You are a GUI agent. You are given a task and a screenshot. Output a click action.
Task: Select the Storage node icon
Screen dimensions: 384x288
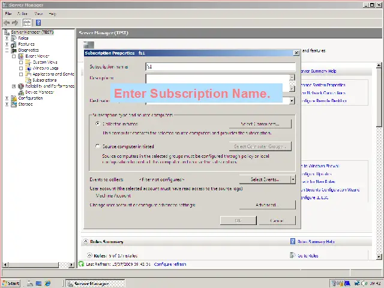tap(14, 104)
